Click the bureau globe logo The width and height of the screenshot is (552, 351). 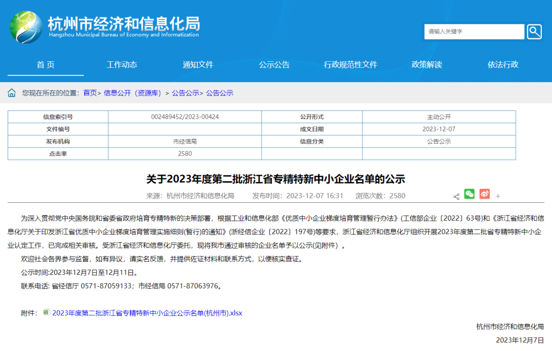coord(26,27)
